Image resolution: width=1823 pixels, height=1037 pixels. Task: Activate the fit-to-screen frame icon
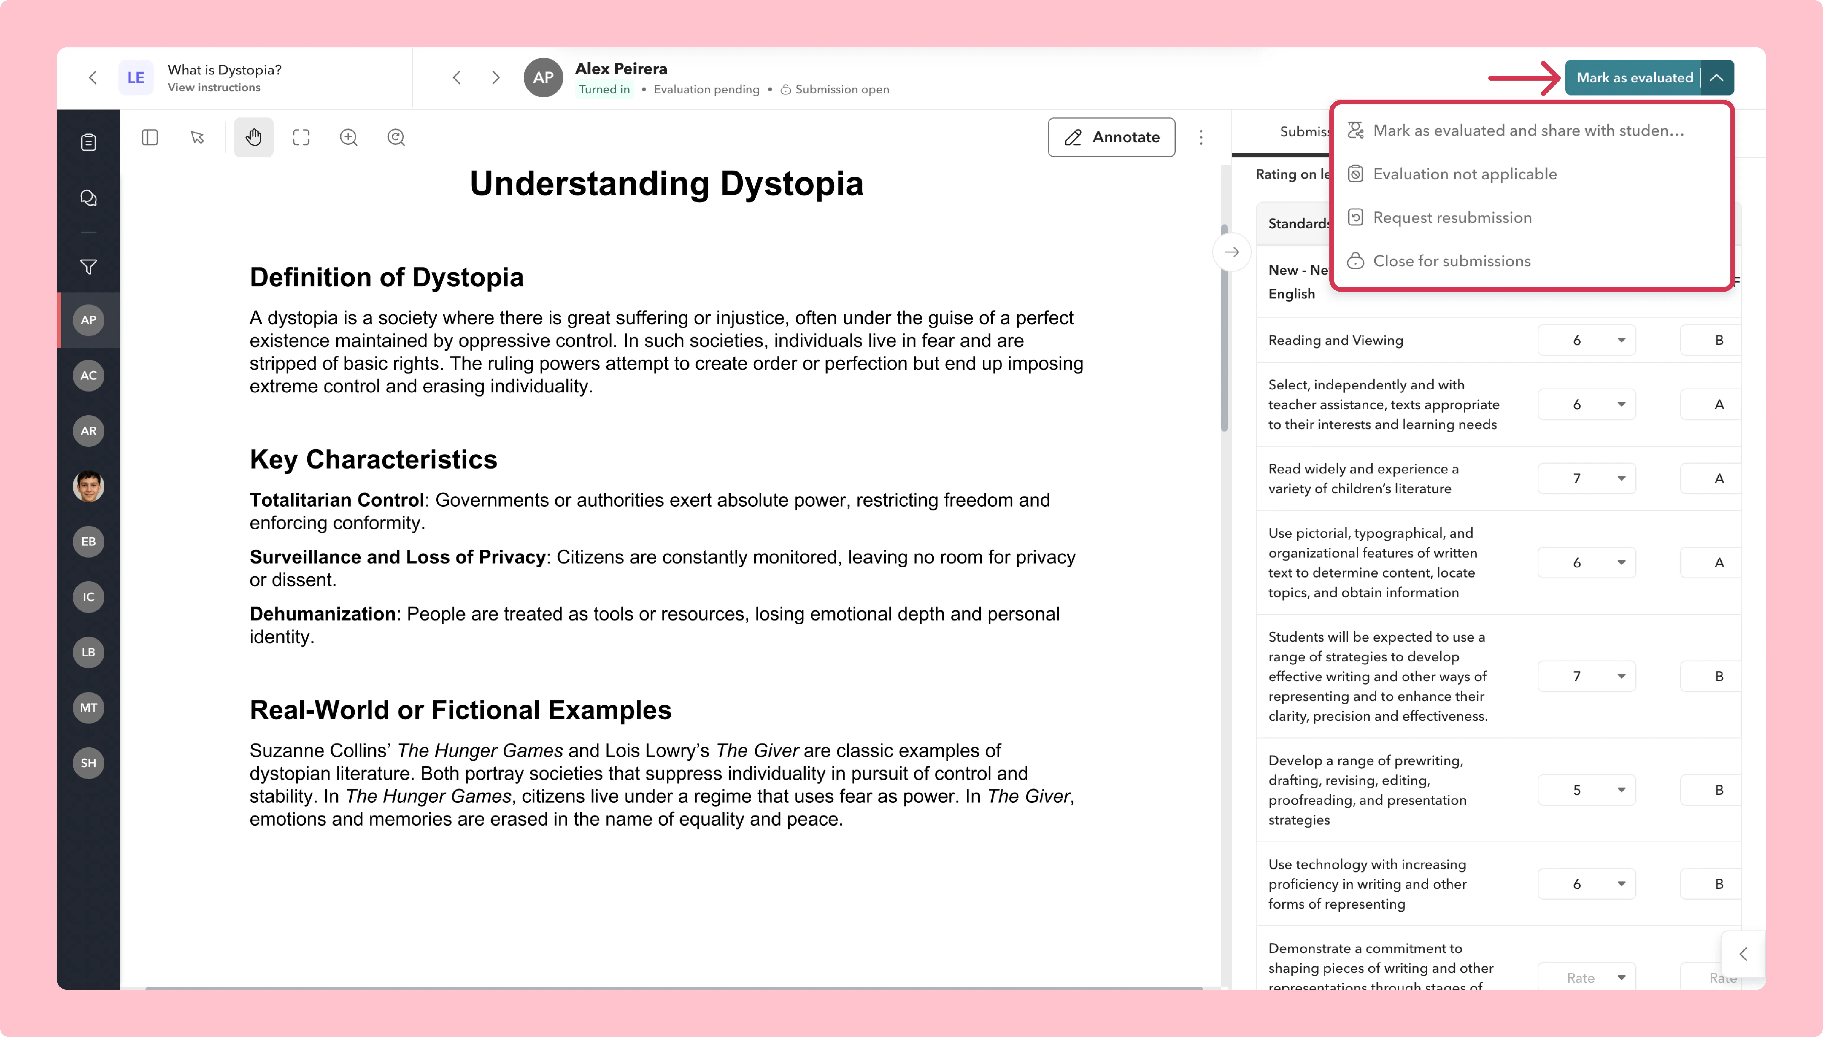(x=301, y=137)
